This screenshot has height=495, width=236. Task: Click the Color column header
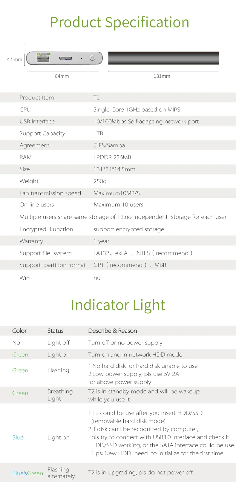[19, 331]
